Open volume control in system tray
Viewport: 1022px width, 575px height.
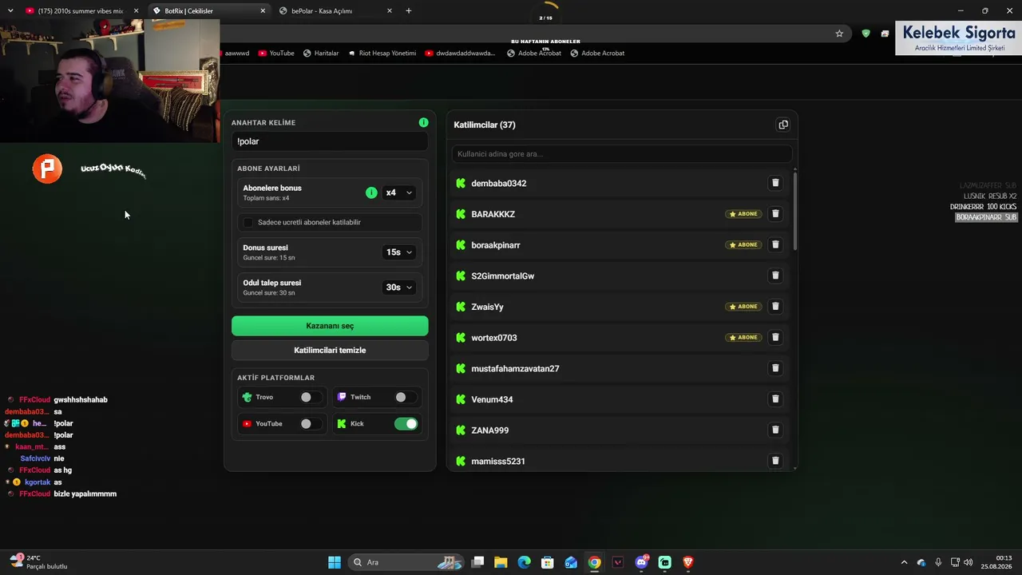point(968,562)
